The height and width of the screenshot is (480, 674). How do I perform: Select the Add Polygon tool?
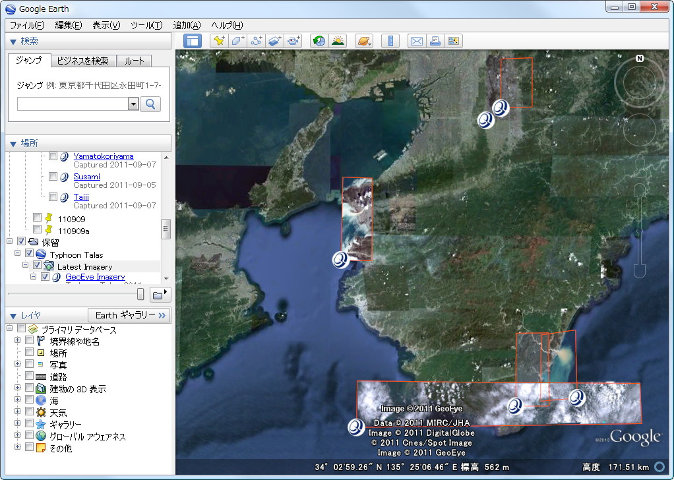pyautogui.click(x=237, y=40)
